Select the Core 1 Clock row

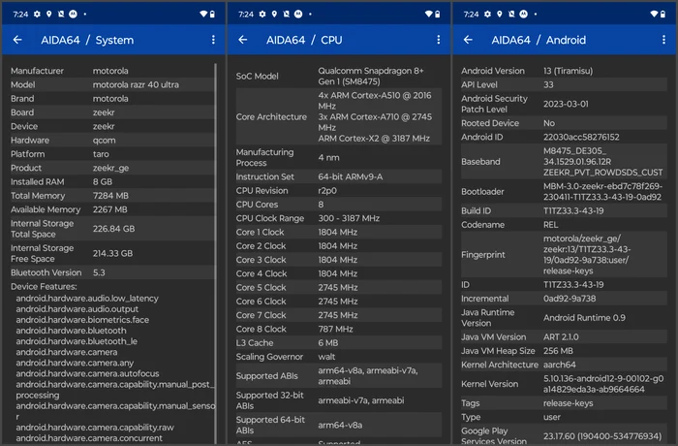pyautogui.click(x=339, y=232)
